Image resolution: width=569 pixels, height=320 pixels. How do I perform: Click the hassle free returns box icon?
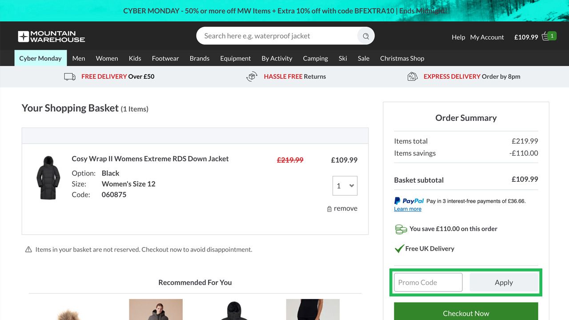(252, 76)
